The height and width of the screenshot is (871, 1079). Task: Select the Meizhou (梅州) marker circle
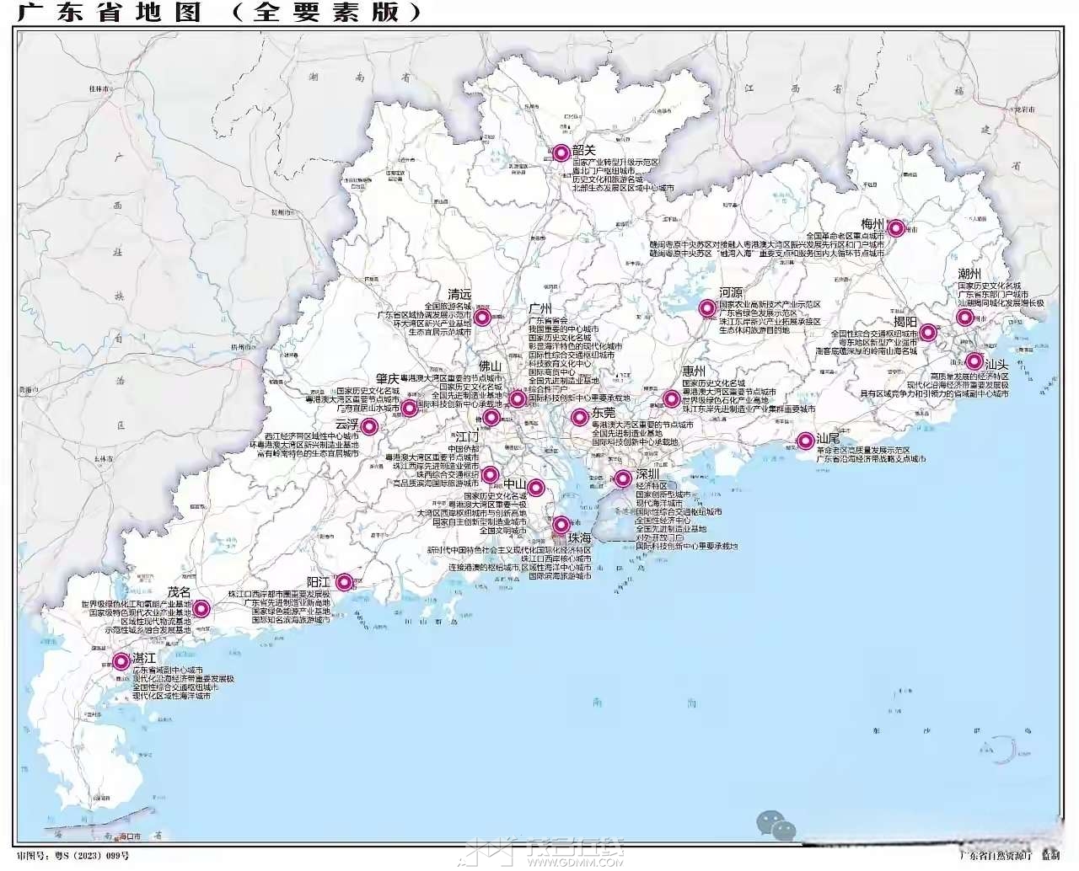[x=896, y=227]
